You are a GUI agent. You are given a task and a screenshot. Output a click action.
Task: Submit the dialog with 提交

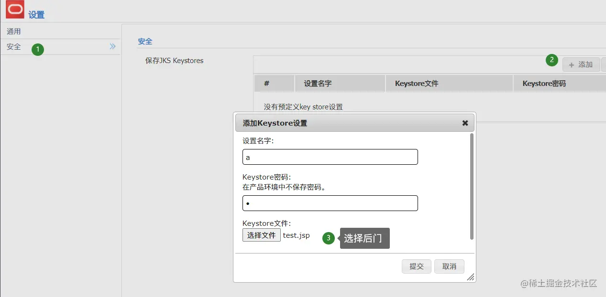pyautogui.click(x=417, y=266)
